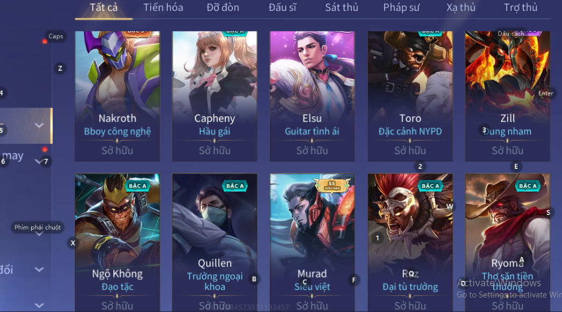Choose the Elsu Guitar tình ái skin
Image resolution: width=562 pixels, height=312 pixels.
(x=312, y=96)
